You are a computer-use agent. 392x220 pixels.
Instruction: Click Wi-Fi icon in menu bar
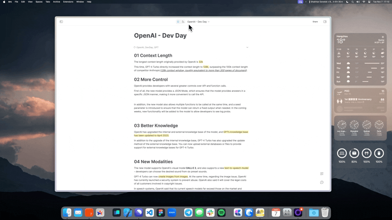[x=364, y=2]
